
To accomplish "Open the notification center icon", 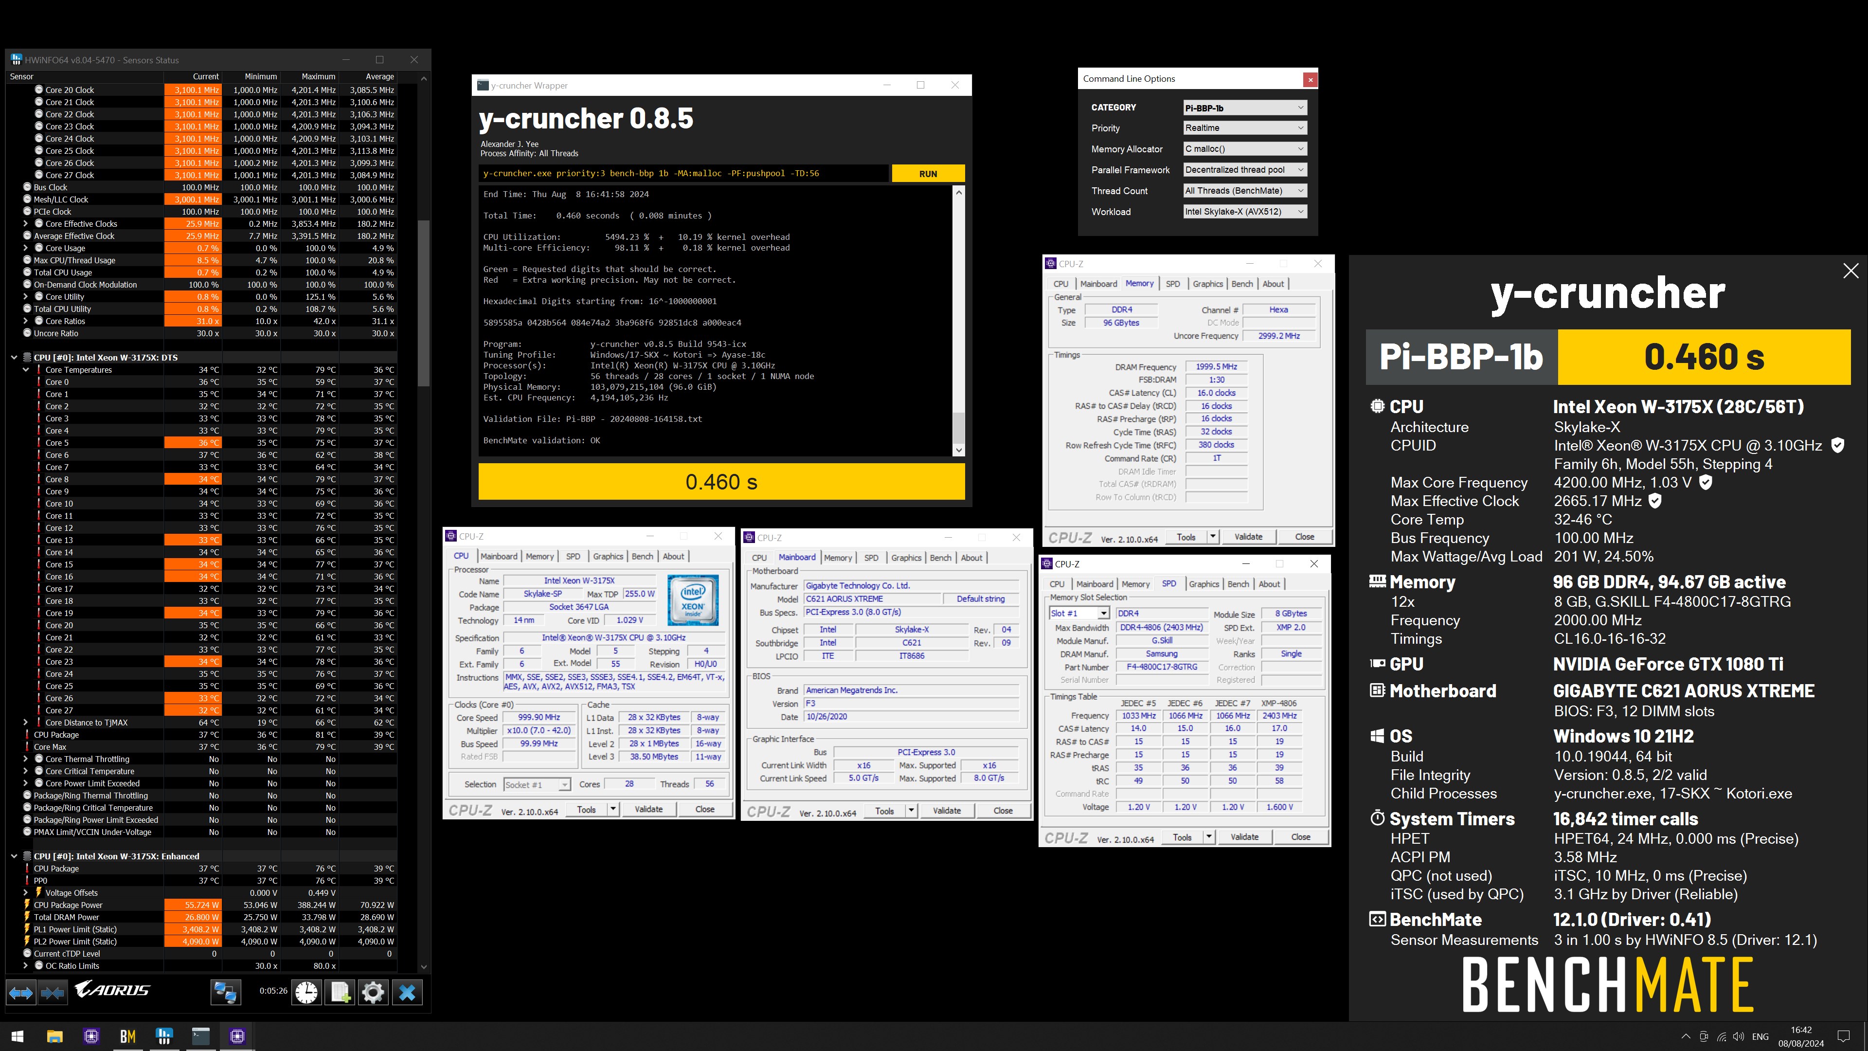I will (1843, 1036).
